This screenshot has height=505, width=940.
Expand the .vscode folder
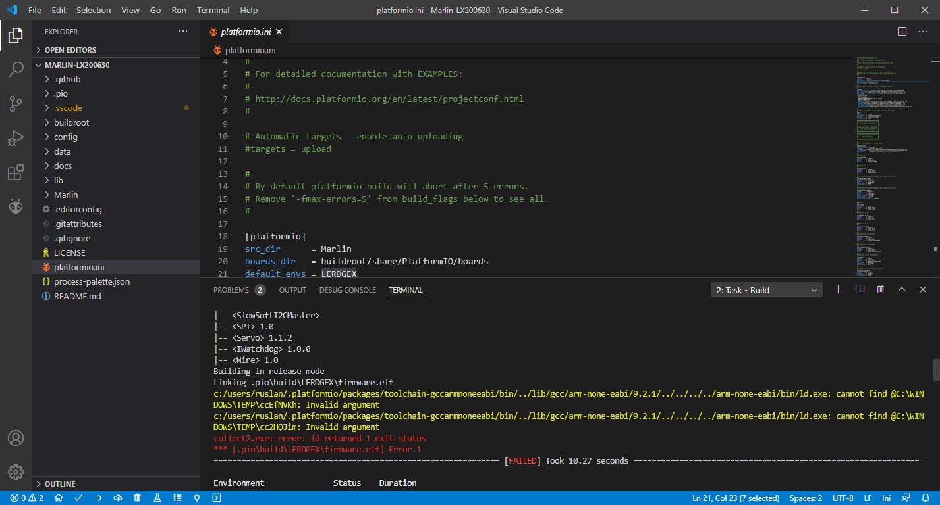(x=116, y=108)
